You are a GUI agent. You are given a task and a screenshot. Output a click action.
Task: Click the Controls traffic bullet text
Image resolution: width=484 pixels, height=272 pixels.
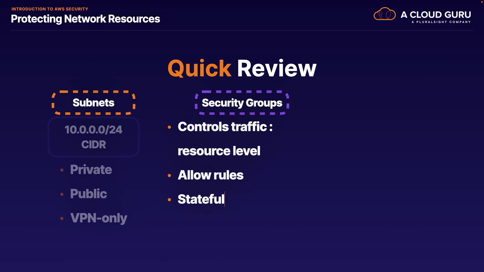pos(225,127)
